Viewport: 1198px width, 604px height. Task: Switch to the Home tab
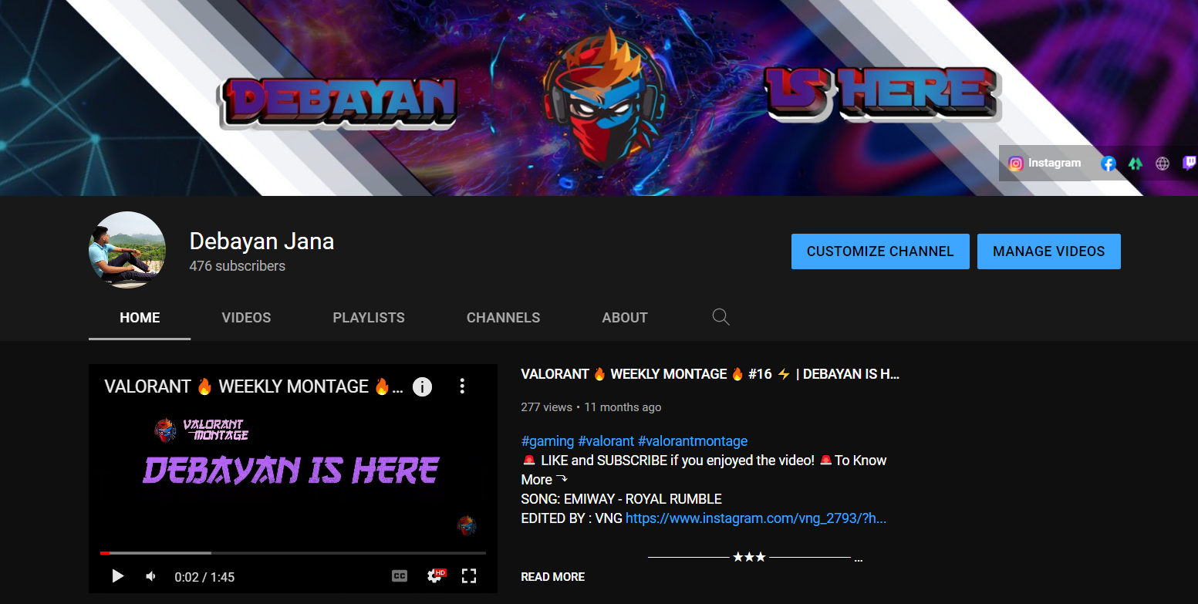tap(140, 318)
